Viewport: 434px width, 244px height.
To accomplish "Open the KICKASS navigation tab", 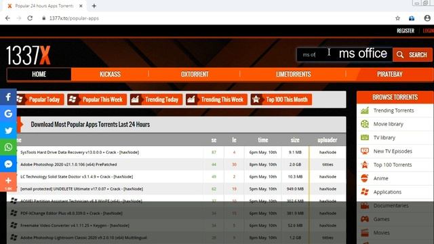I will tap(110, 74).
